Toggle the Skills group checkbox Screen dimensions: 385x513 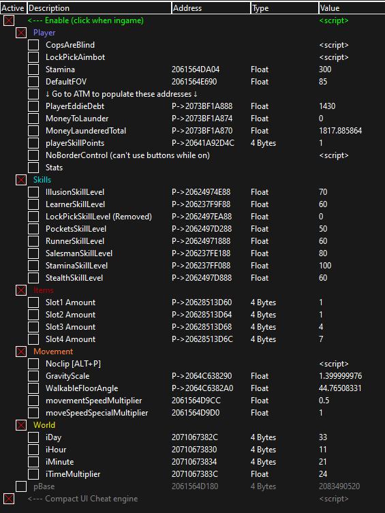[21, 180]
